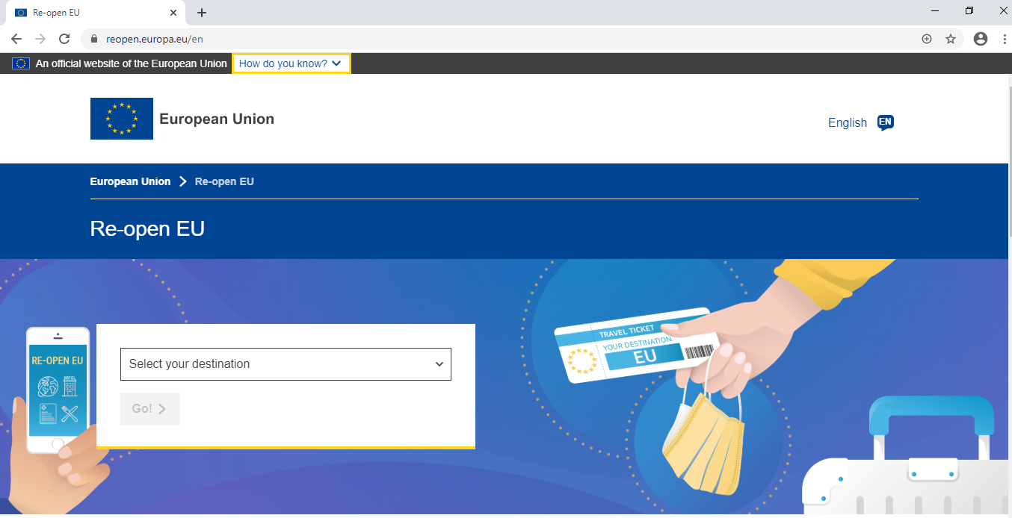Click the 'European Union' breadcrumb link
This screenshot has height=518, width=1012.
coord(130,181)
